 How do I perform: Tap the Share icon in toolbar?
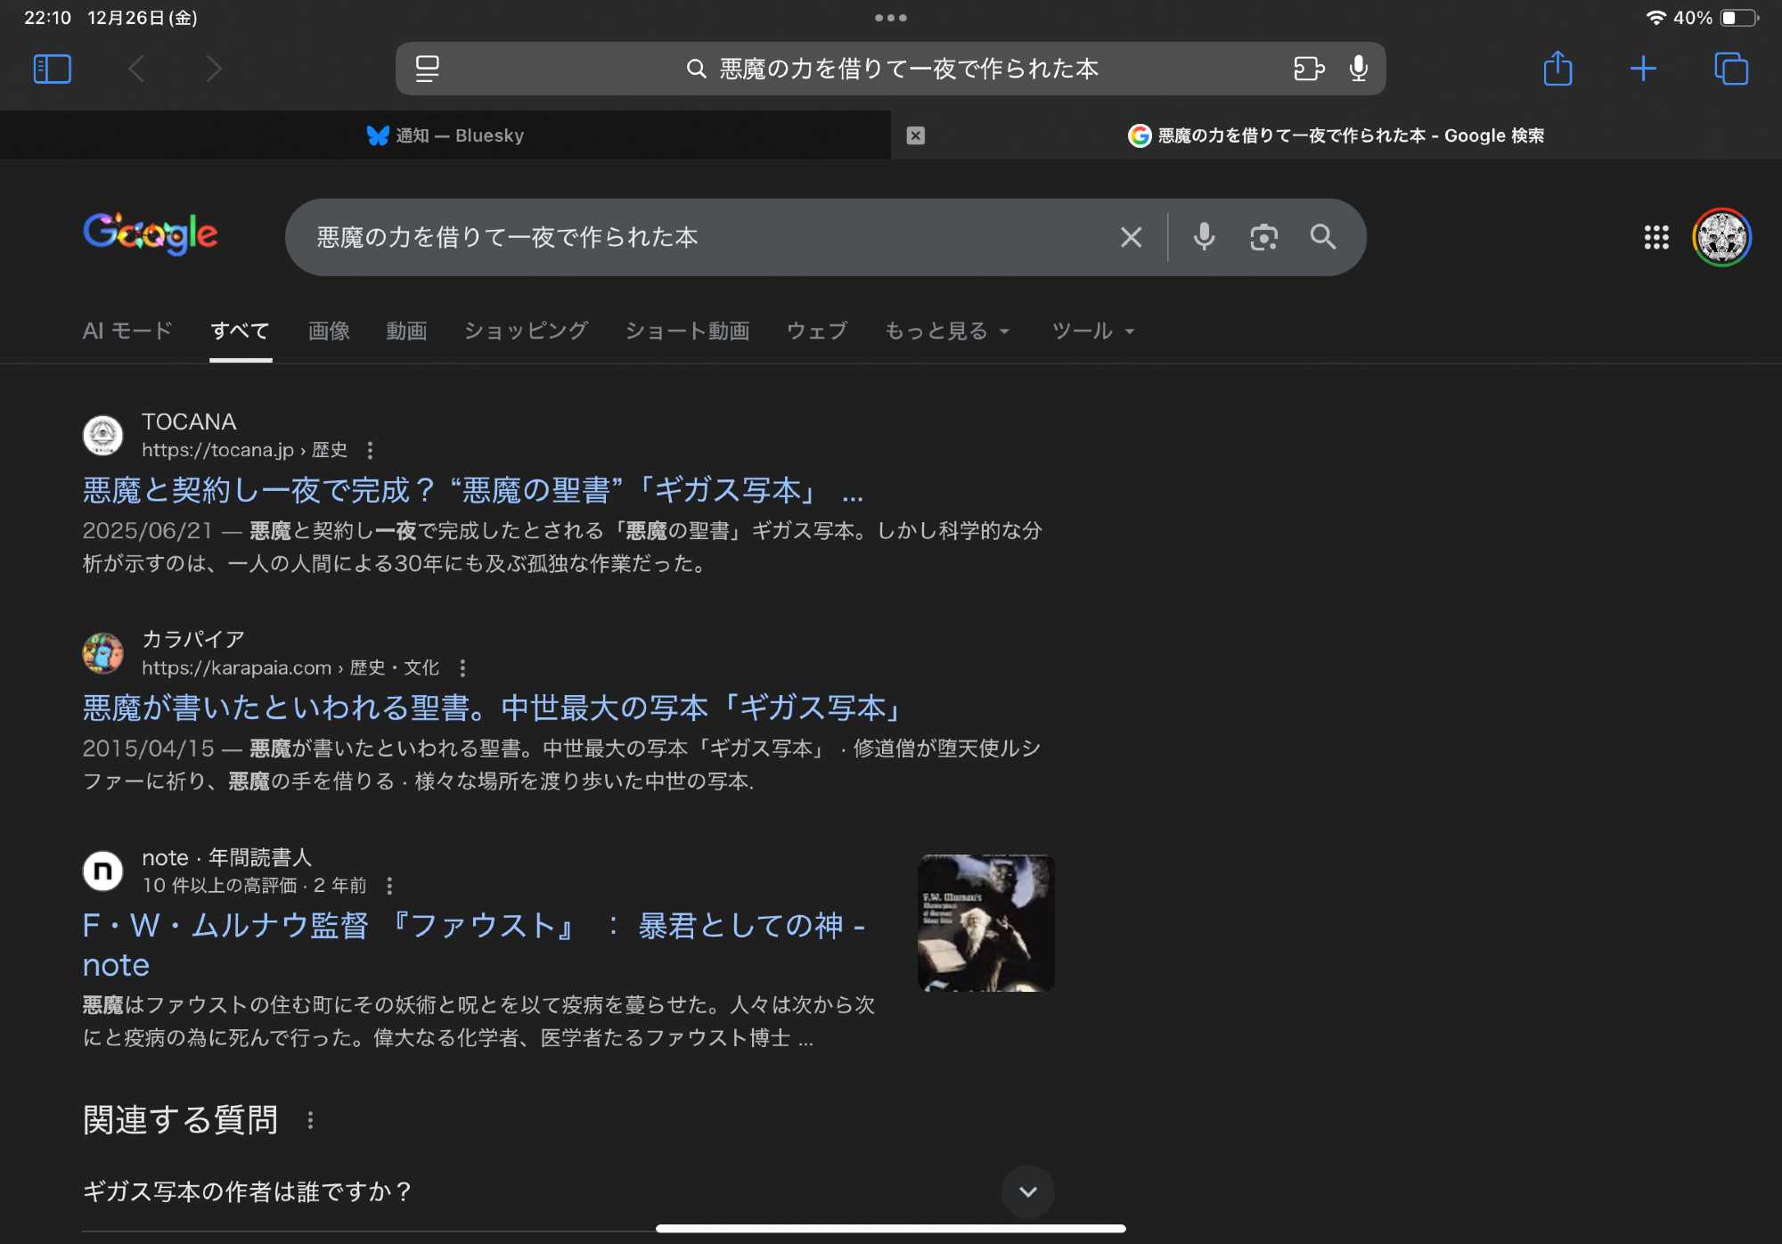(1557, 69)
